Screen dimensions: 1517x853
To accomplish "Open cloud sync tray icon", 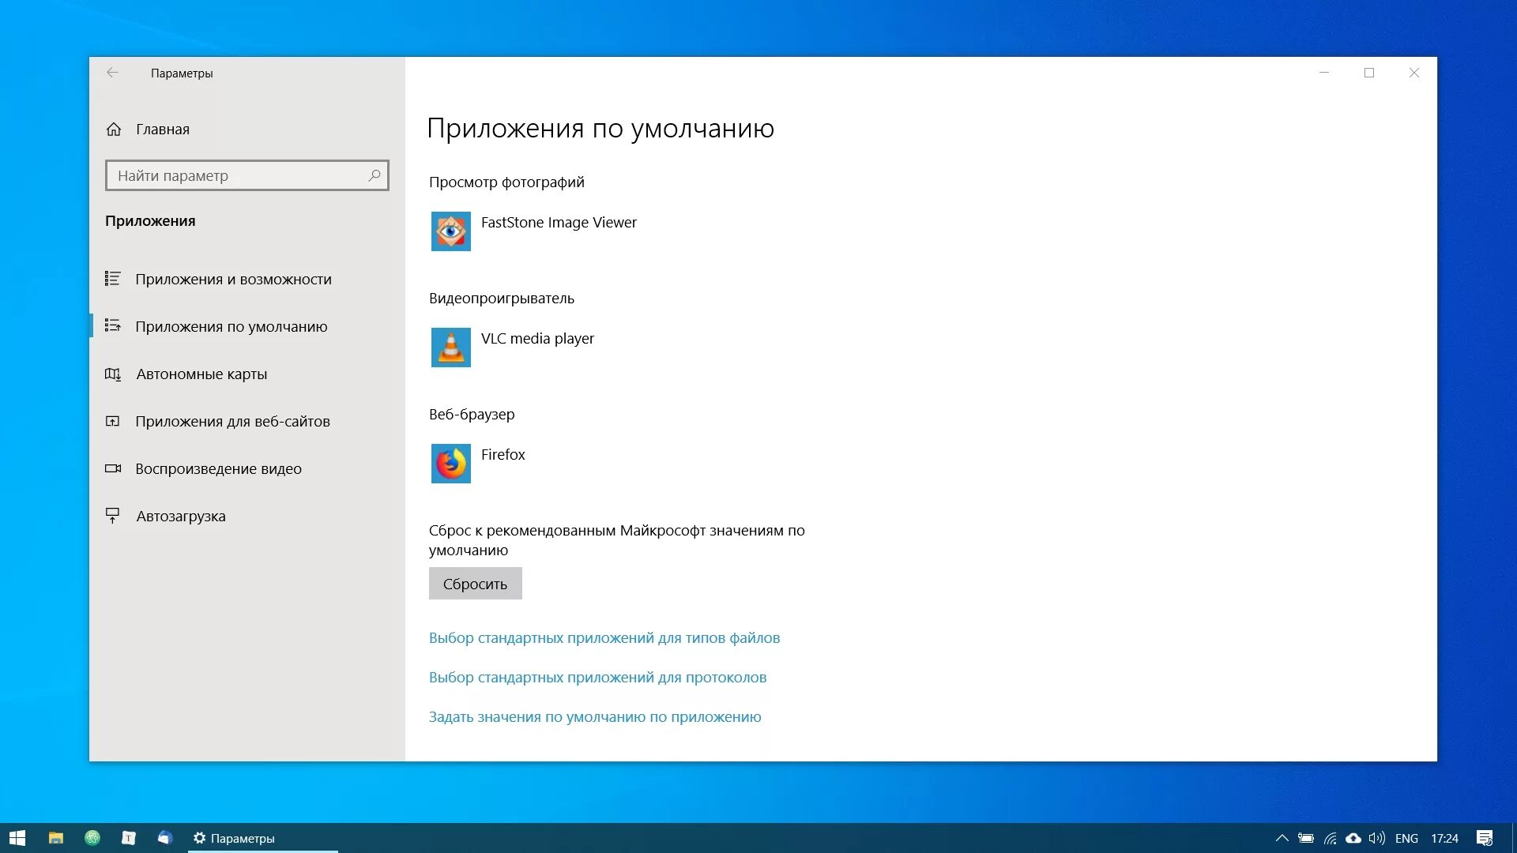I will 1353,838.
